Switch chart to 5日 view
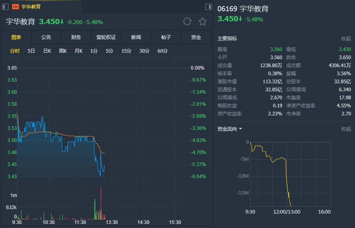Image resolution: width=355 pixels, height=228 pixels. (x=31, y=51)
